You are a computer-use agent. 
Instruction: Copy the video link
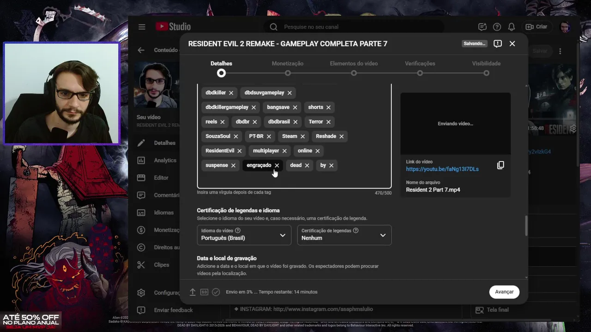(501, 165)
